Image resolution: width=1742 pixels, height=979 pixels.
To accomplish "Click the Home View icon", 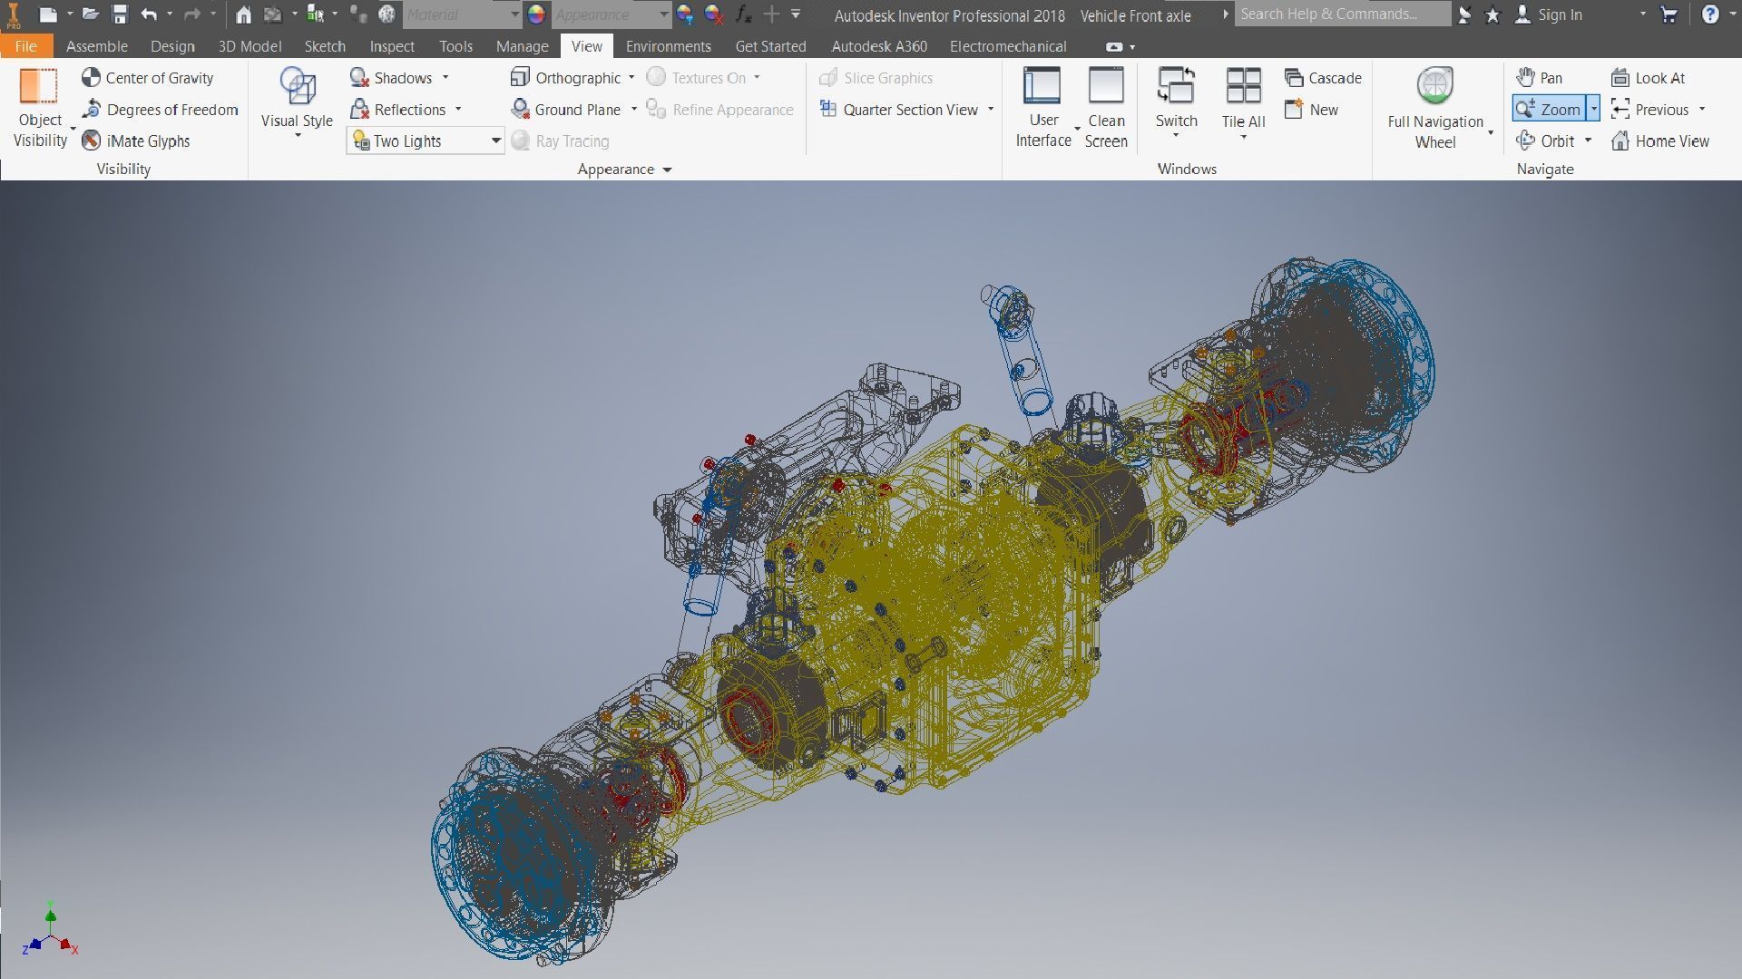I will (x=1620, y=141).
